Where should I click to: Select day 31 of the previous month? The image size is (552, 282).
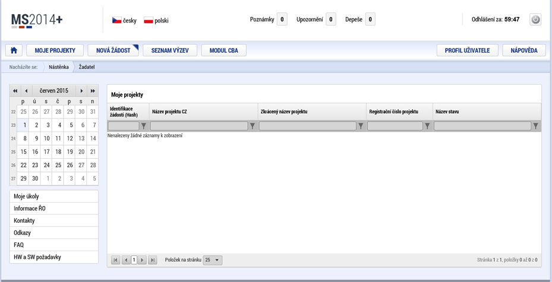click(93, 112)
